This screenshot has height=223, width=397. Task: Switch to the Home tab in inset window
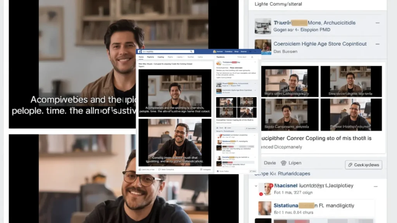[141, 57]
